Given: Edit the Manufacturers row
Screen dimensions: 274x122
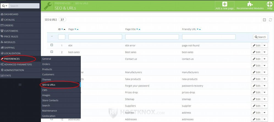Looking at the screenshot, I should coord(256,72).
